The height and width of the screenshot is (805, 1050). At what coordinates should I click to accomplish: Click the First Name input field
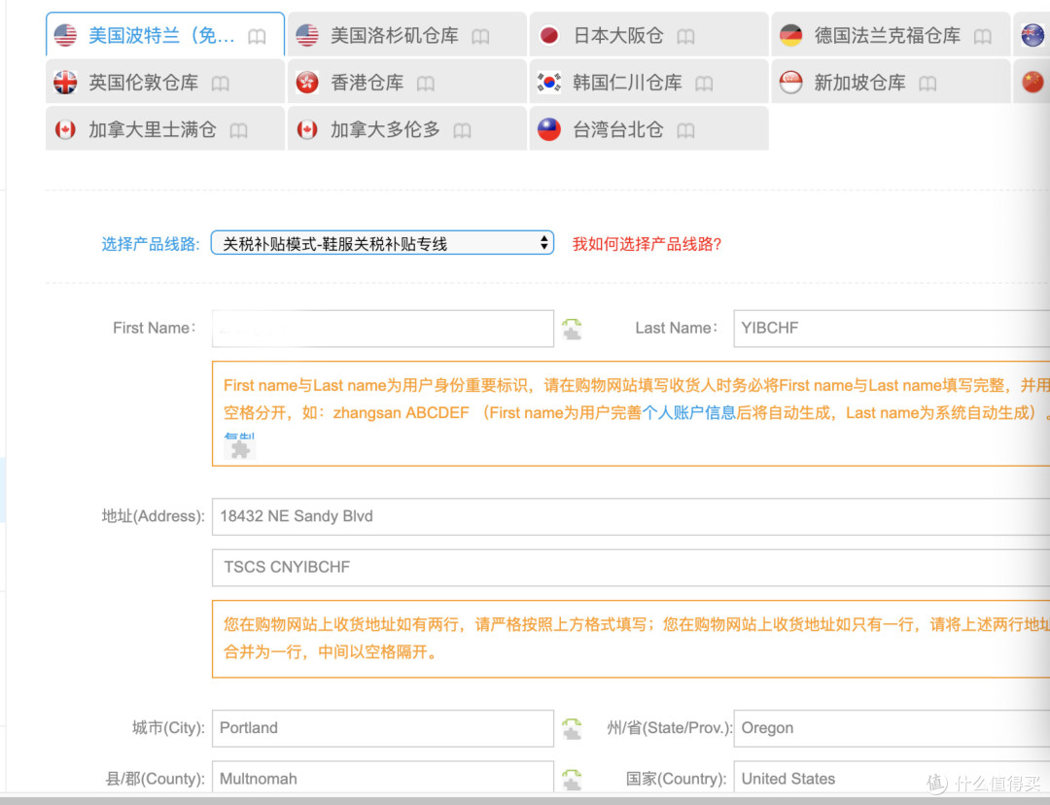click(x=383, y=329)
